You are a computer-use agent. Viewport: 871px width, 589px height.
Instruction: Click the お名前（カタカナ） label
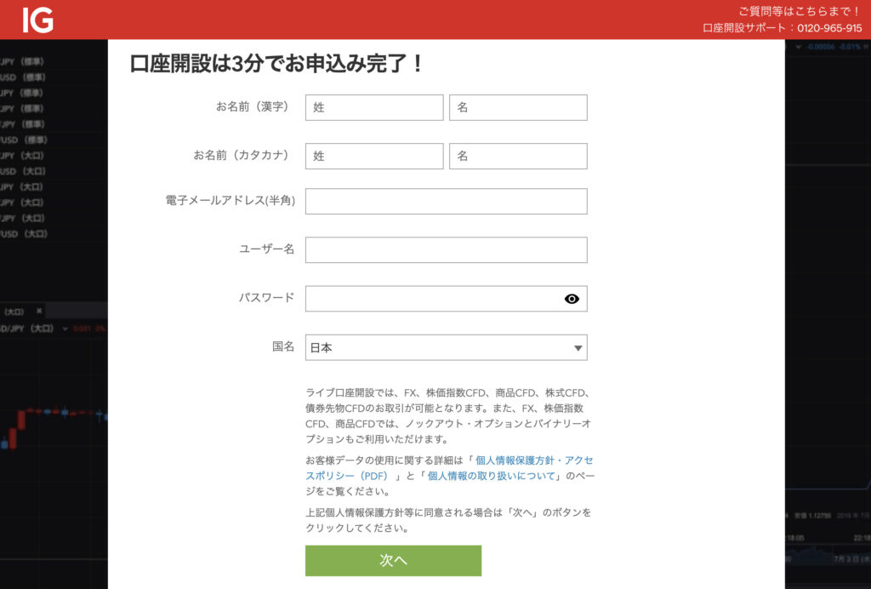coord(243,156)
